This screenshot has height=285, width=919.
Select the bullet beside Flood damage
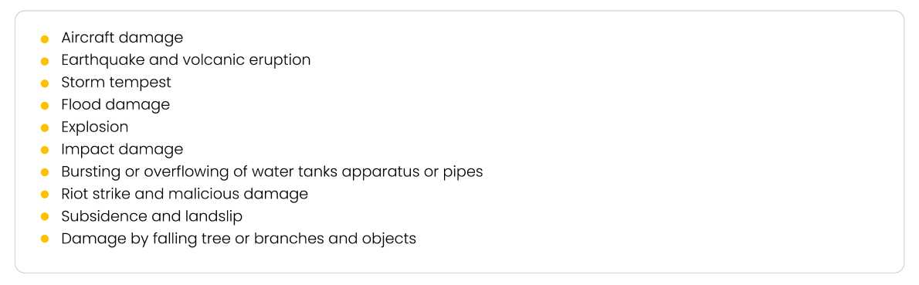click(x=45, y=106)
